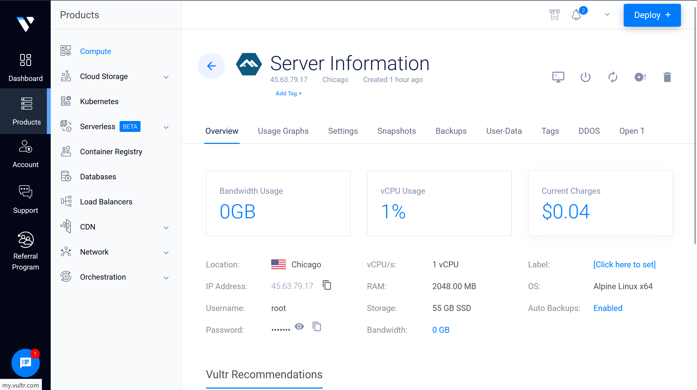The height and width of the screenshot is (390, 697).
Task: Open the account dropdown arrow in header
Action: (x=607, y=15)
